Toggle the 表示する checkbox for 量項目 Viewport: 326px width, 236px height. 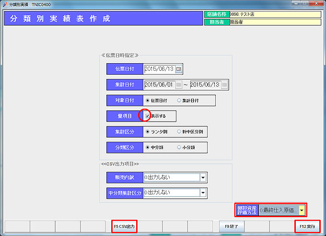click(147, 116)
